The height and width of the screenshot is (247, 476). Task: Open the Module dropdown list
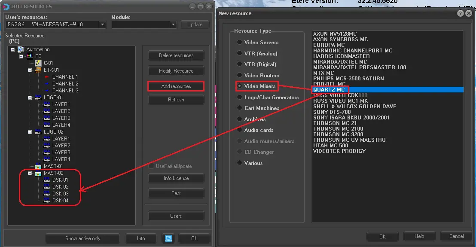(173, 25)
